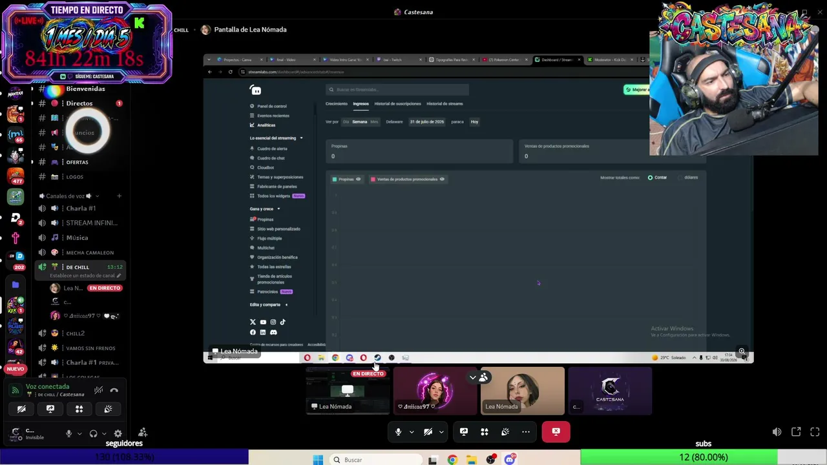This screenshot has height=465, width=827.
Task: Deafen audio with headphones icon
Action: pyautogui.click(x=93, y=433)
